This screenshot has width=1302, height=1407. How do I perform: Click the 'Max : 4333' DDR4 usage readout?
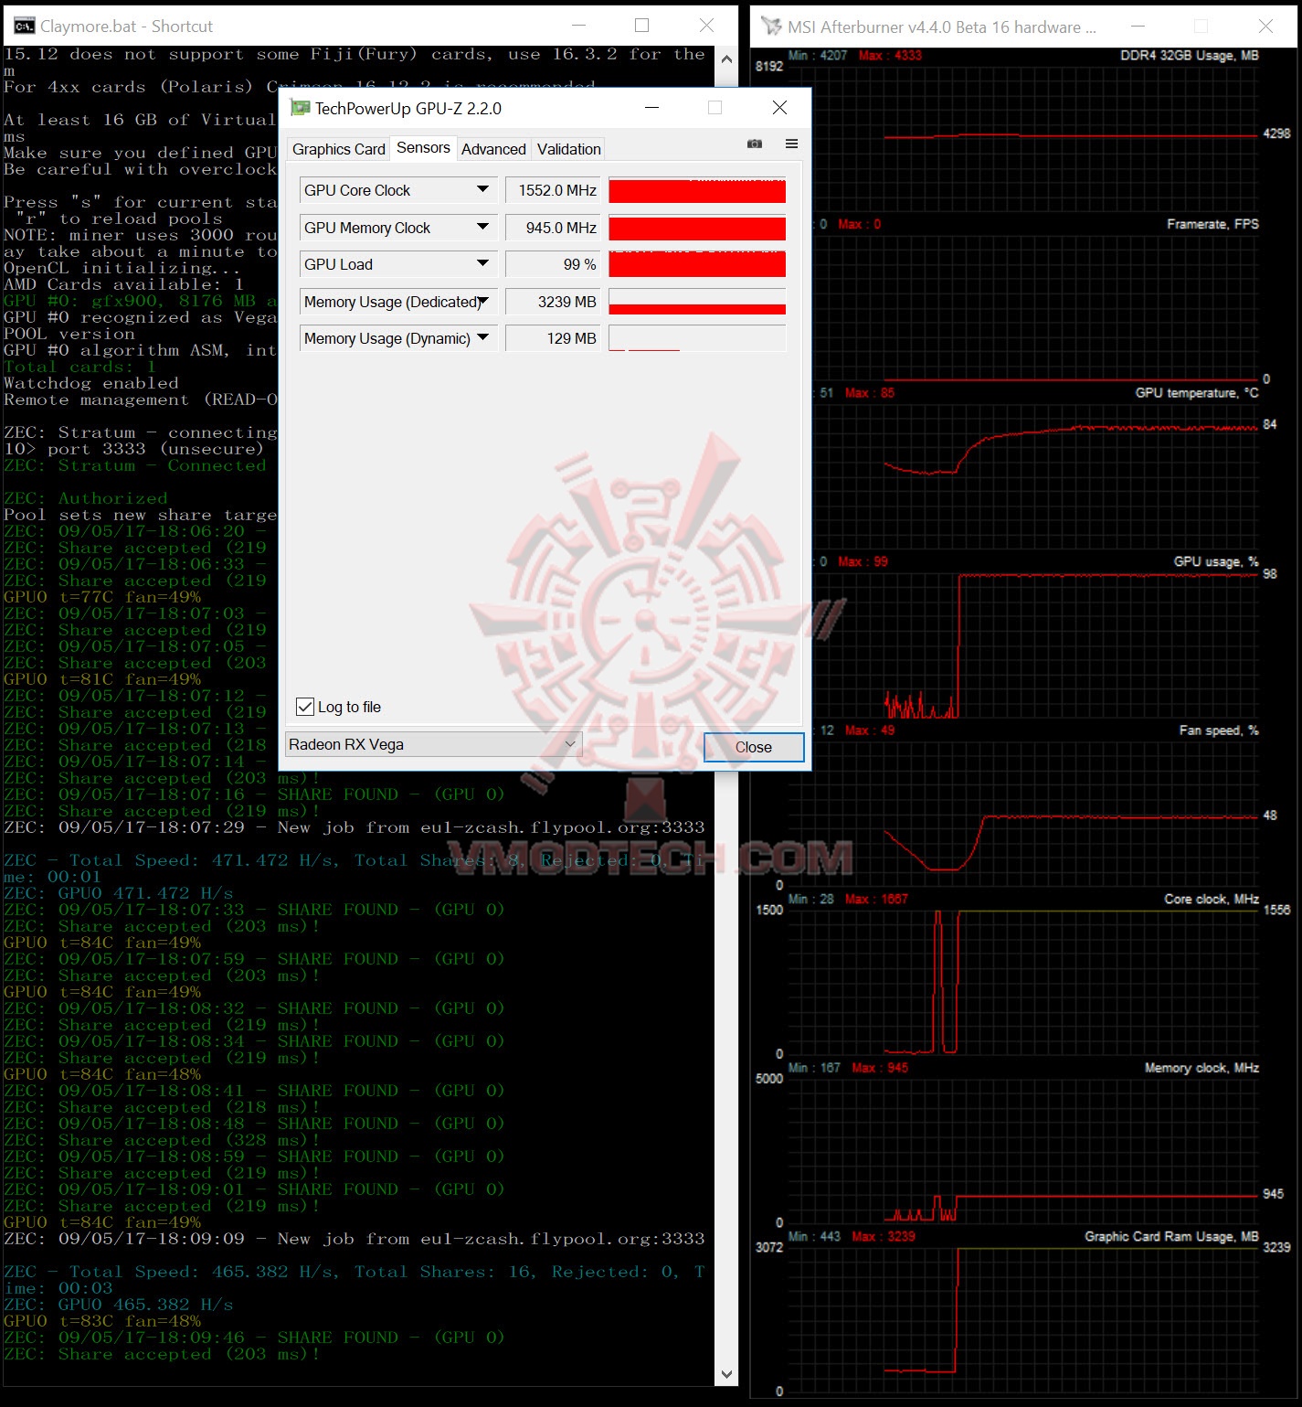pyautogui.click(x=891, y=56)
